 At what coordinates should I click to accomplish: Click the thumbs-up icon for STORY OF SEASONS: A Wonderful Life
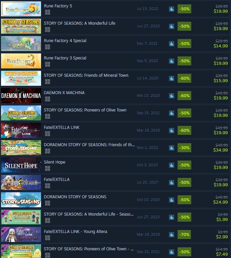point(172,26)
